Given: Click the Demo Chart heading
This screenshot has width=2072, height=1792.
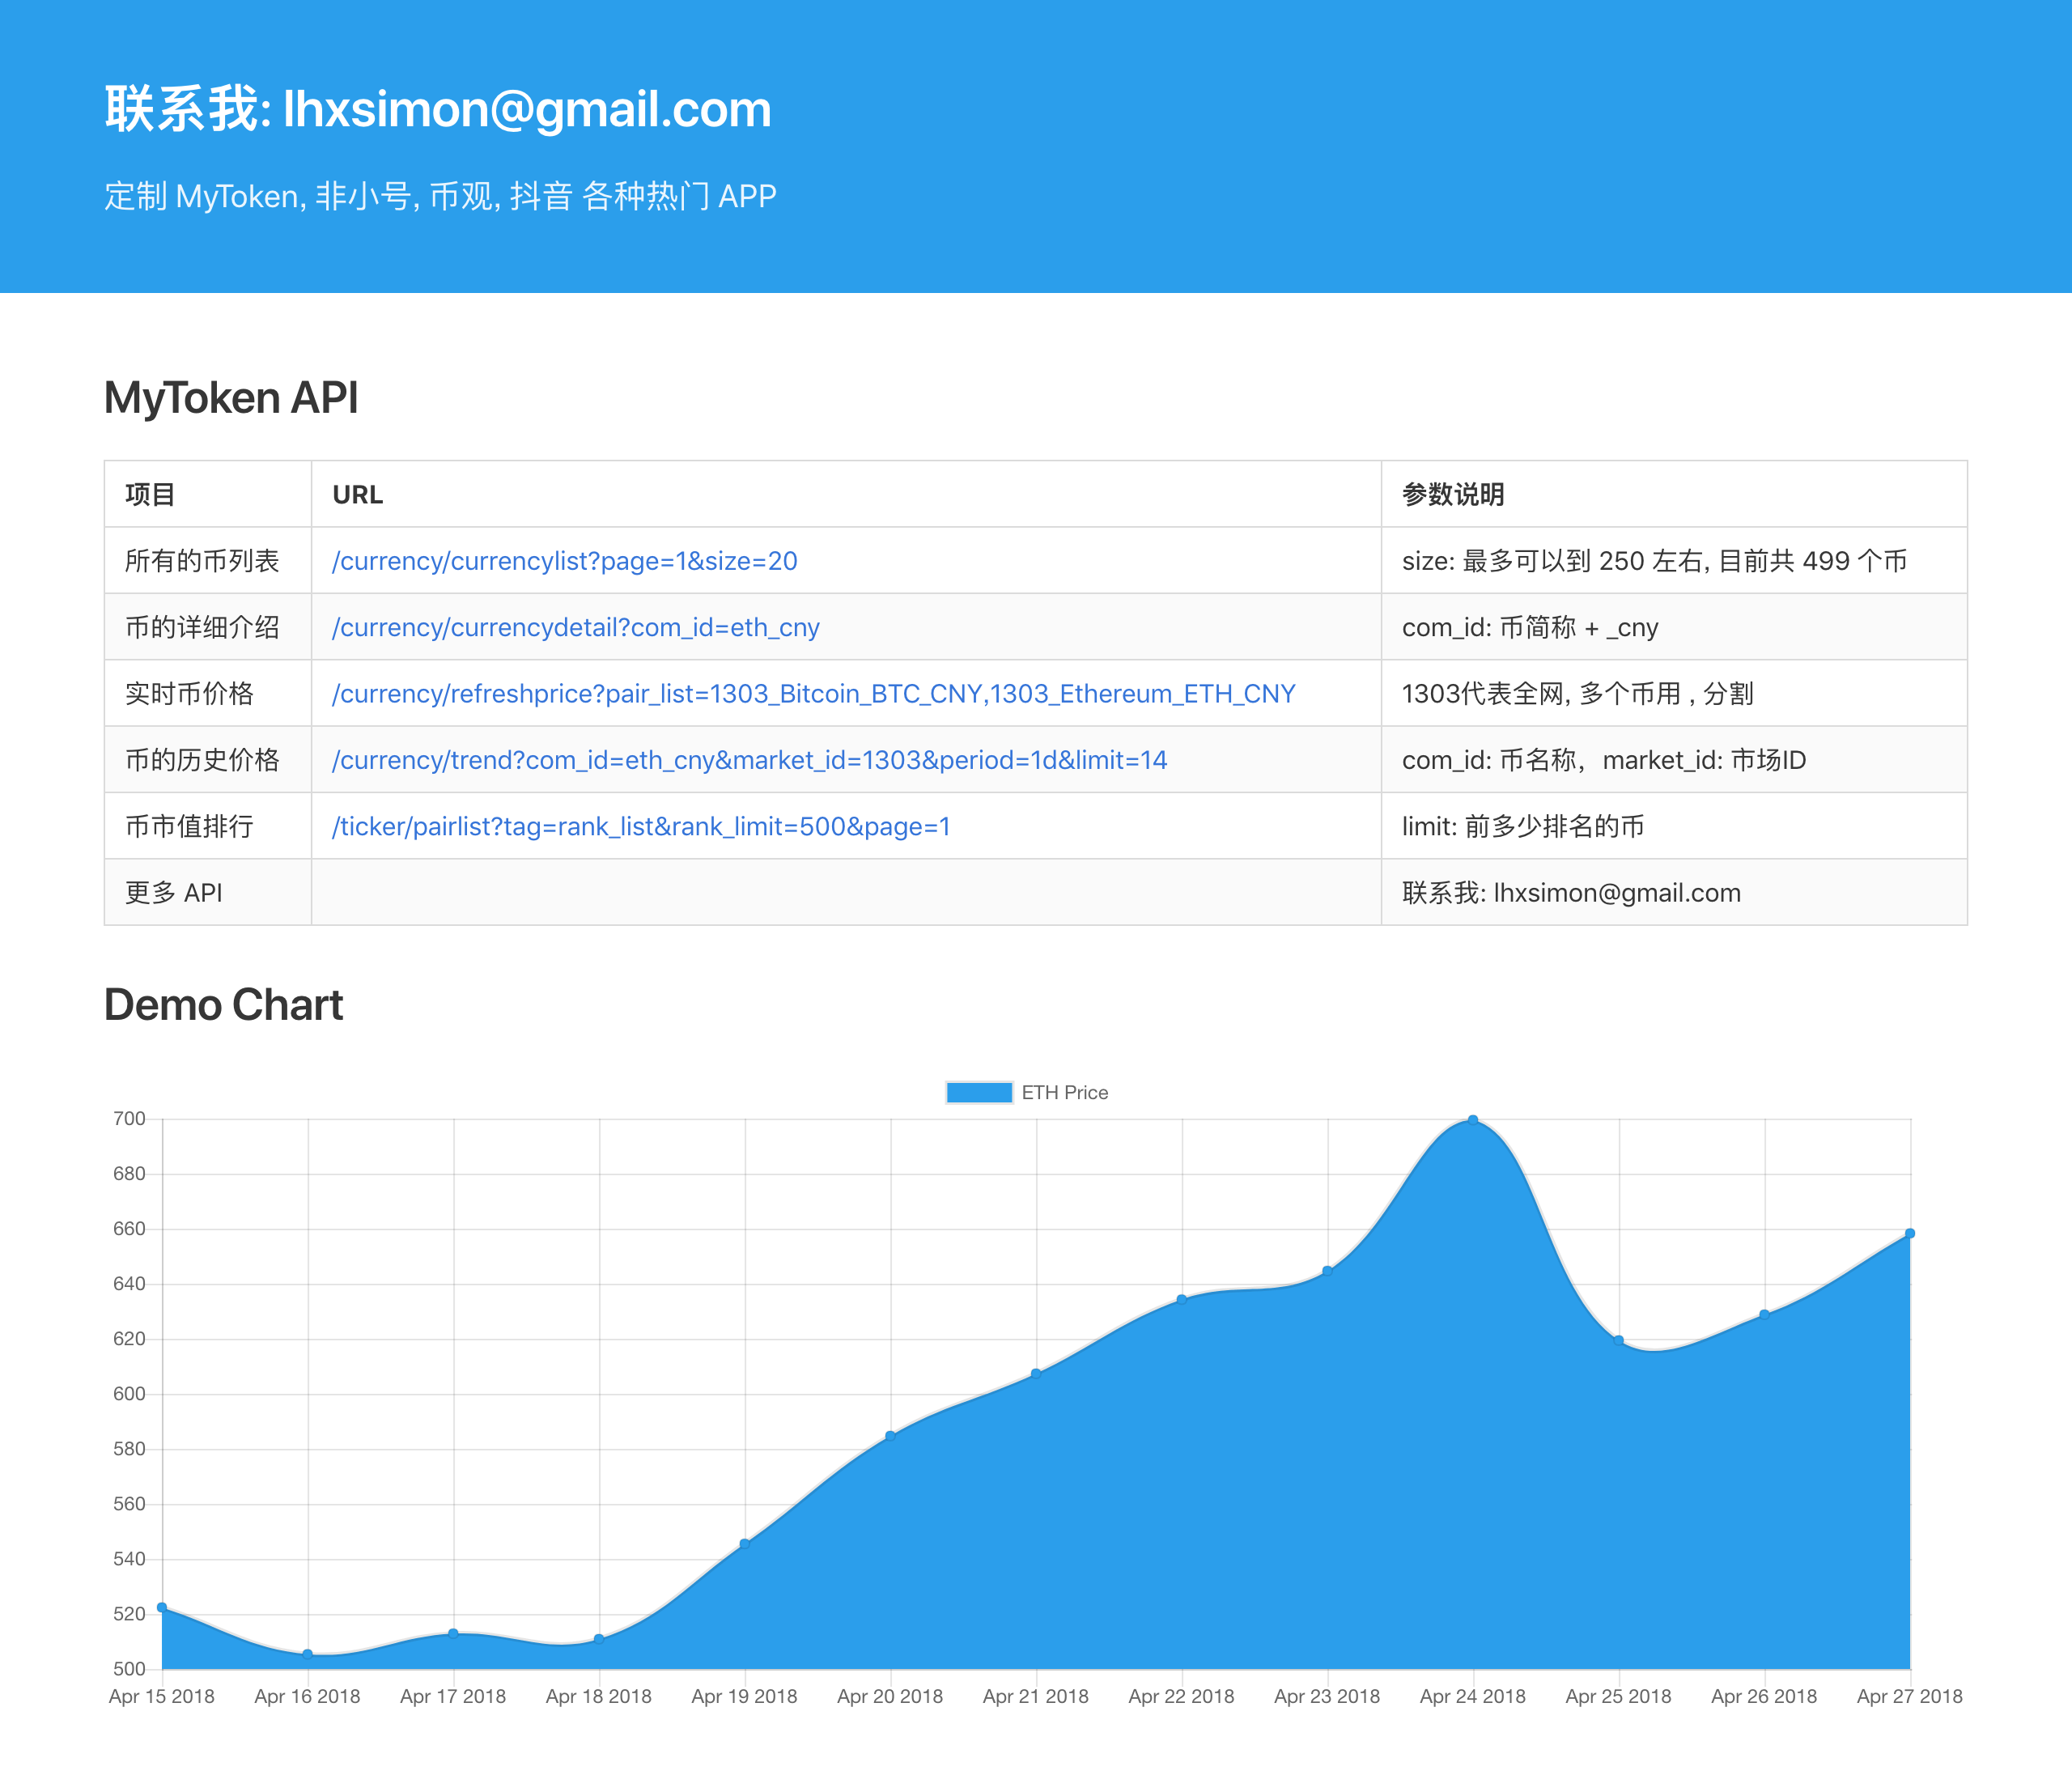Looking at the screenshot, I should coord(223,1004).
